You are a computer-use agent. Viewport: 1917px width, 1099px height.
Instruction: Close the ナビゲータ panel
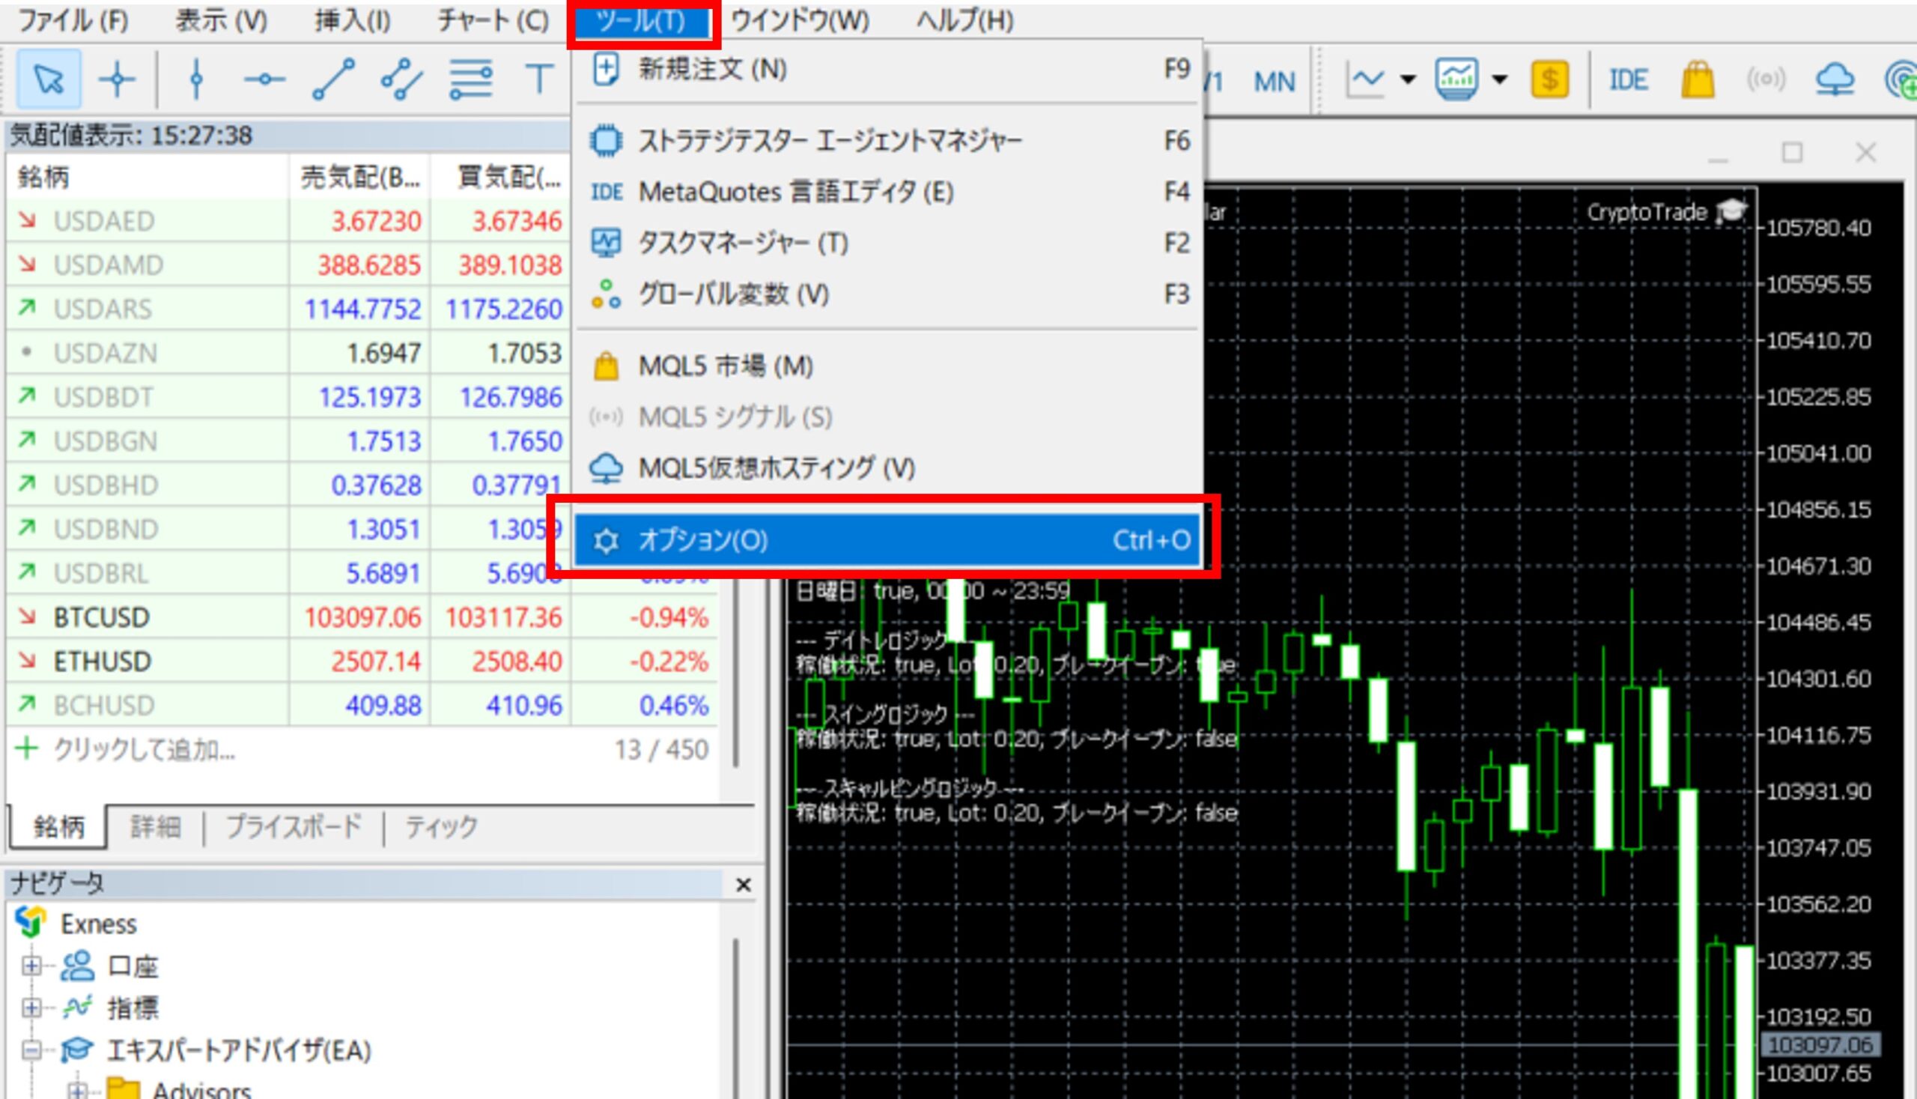pyautogui.click(x=743, y=885)
